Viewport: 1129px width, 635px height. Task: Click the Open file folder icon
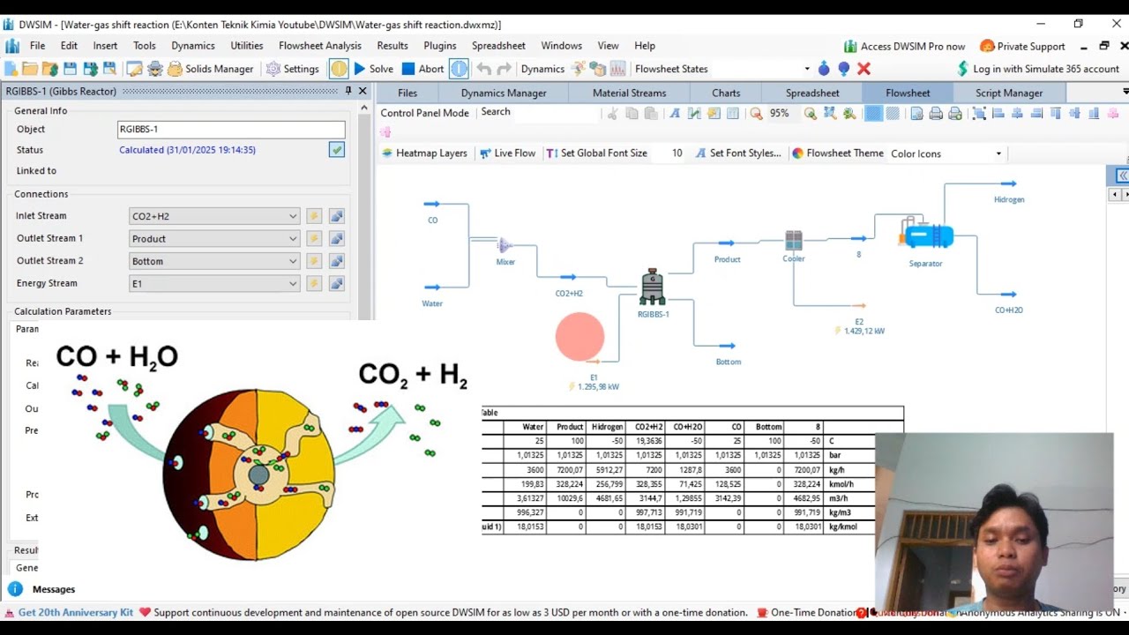tap(30, 69)
